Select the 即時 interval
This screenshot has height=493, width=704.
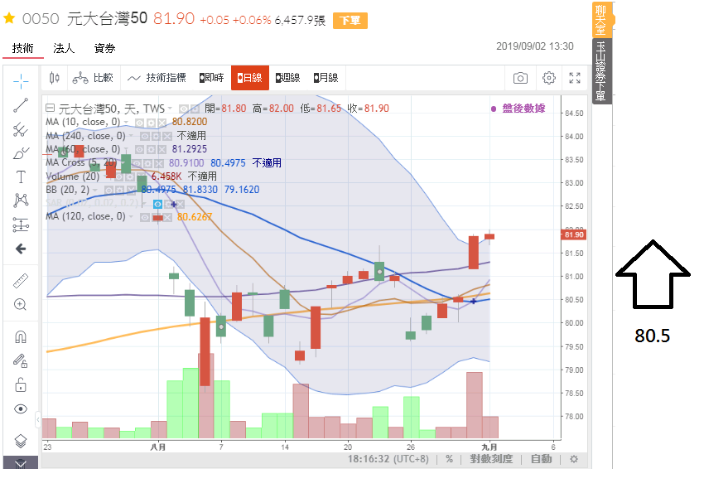[211, 78]
